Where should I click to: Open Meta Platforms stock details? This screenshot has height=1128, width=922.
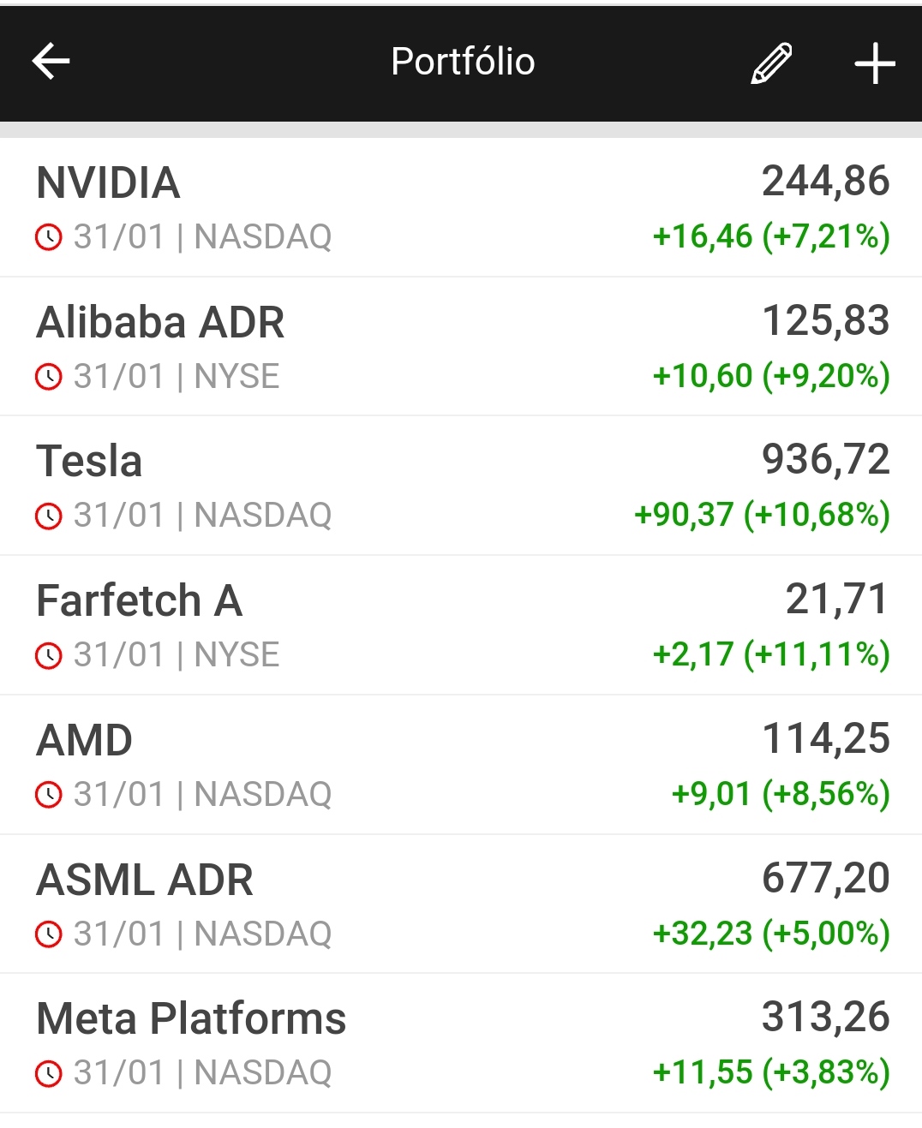tap(191, 1019)
